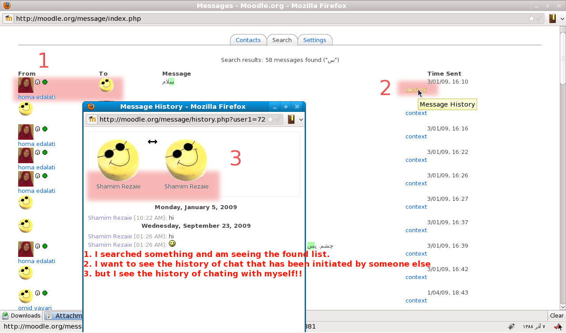
Task: Click the right Shamim Rezaie picture in Message History
Action: [x=186, y=160]
